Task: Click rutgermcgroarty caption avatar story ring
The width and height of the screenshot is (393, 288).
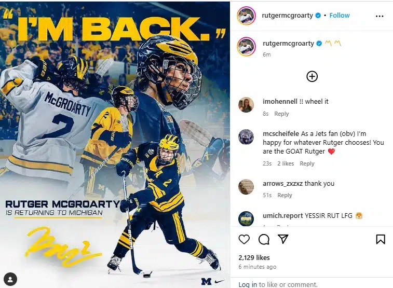Action: 247,47
